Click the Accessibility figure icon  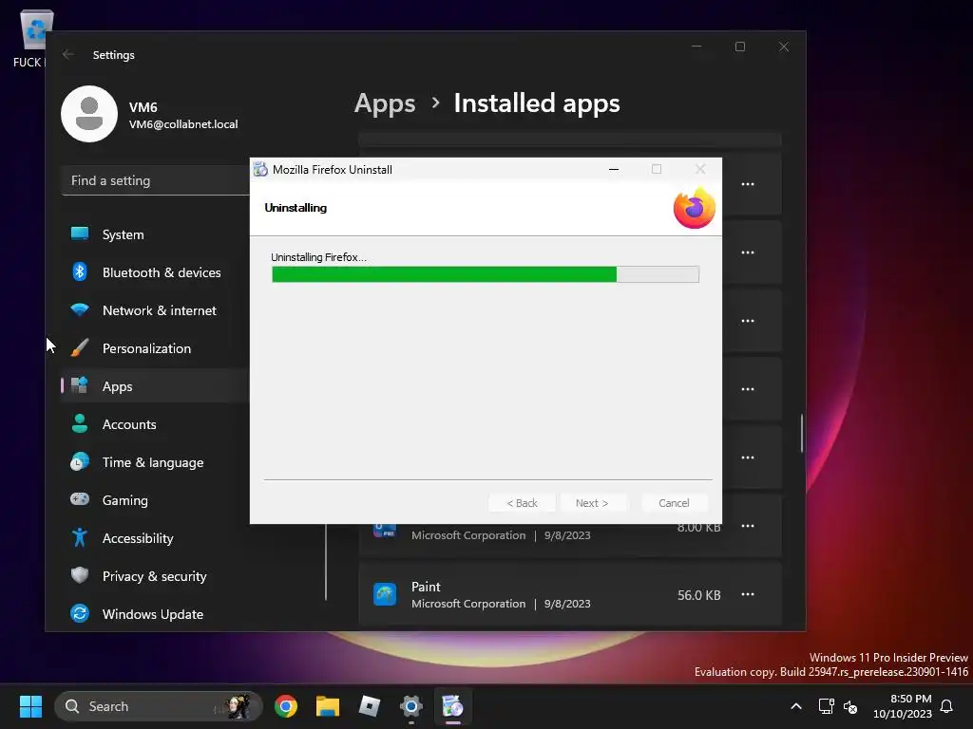(80, 537)
